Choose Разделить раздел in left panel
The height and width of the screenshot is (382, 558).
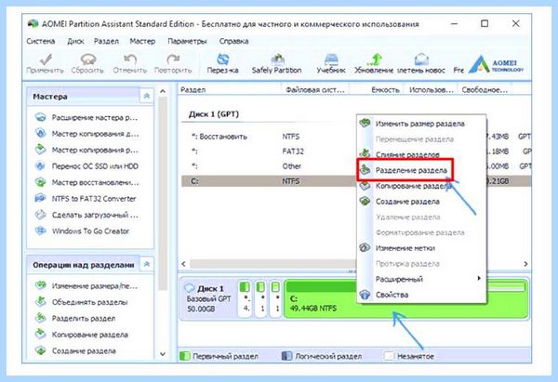click(x=75, y=318)
